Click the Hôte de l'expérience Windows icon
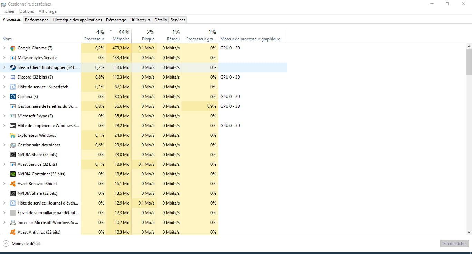 tap(13, 126)
